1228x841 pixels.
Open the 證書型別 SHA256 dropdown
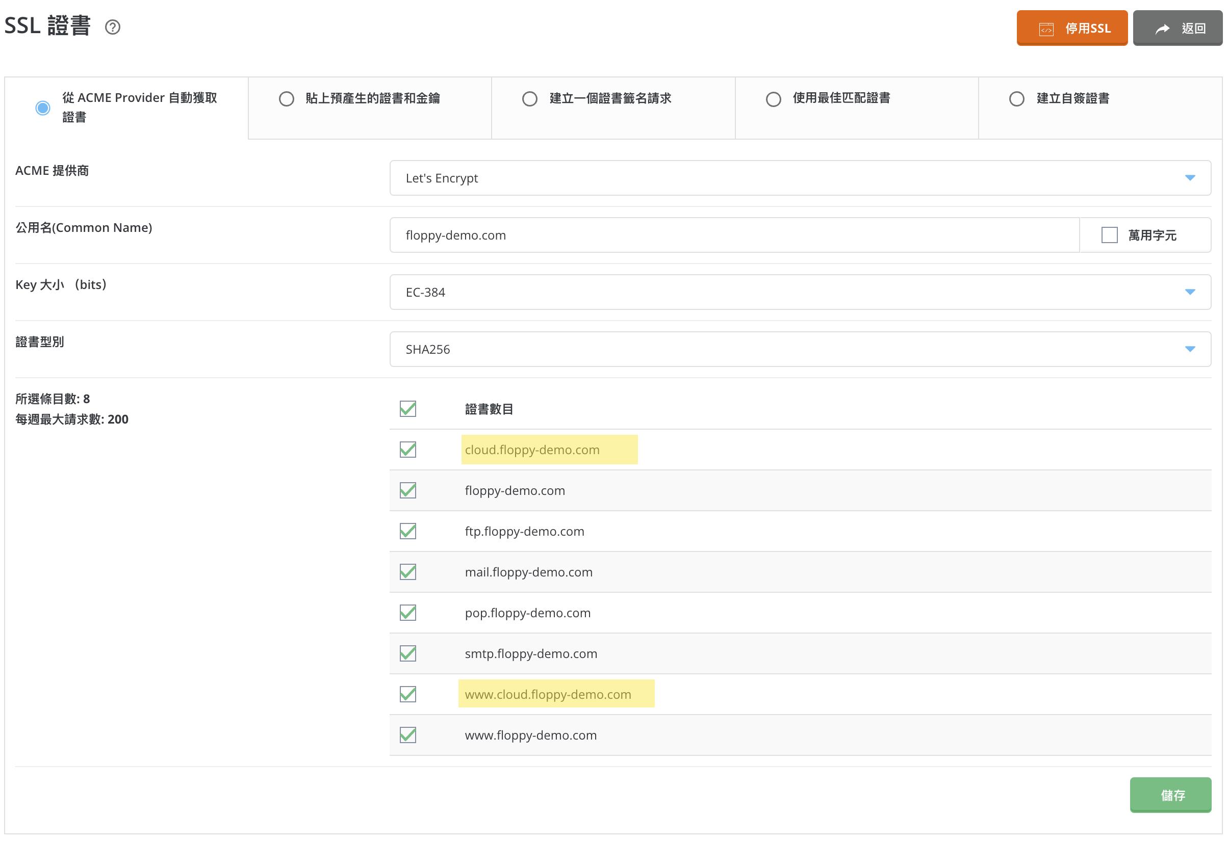coord(800,349)
